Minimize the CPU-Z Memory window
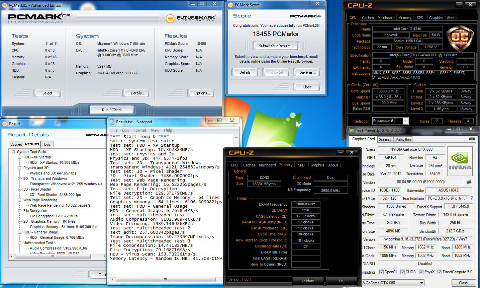The width and height of the screenshot is (480, 288). 340,152
